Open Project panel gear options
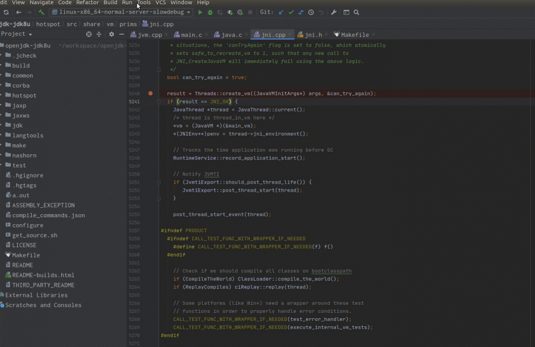The image size is (535, 347). coord(111,34)
